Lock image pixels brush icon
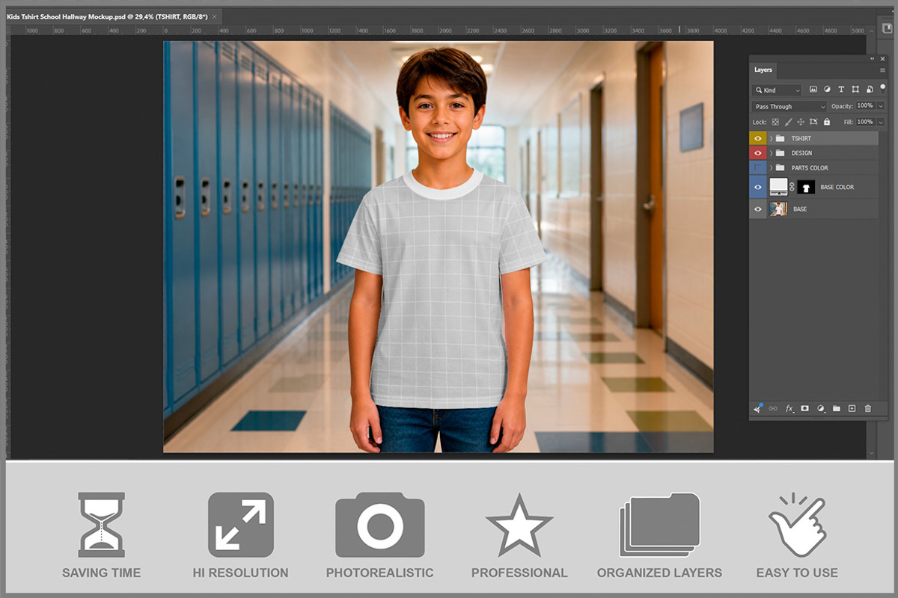898x598 pixels. [789, 122]
